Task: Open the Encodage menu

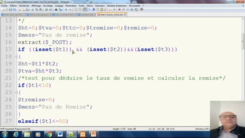Action: click(x=48, y=6)
